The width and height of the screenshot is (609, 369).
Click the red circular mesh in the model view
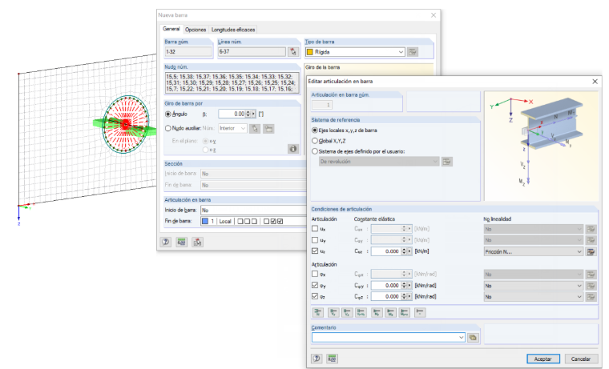pos(126,124)
